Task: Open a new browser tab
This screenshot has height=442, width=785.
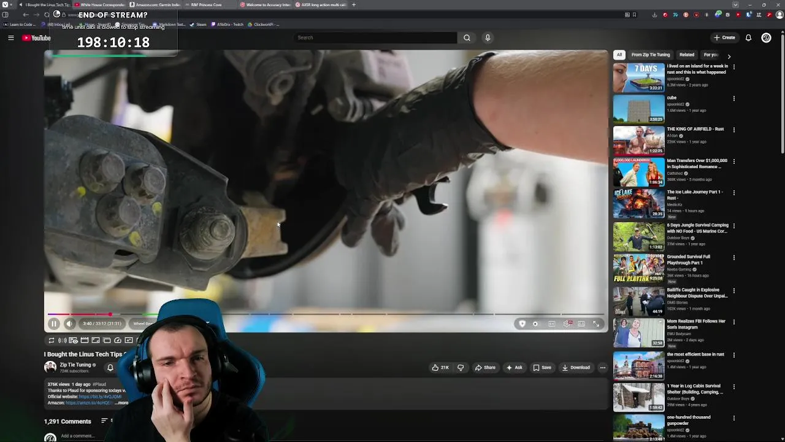Action: 353,5
